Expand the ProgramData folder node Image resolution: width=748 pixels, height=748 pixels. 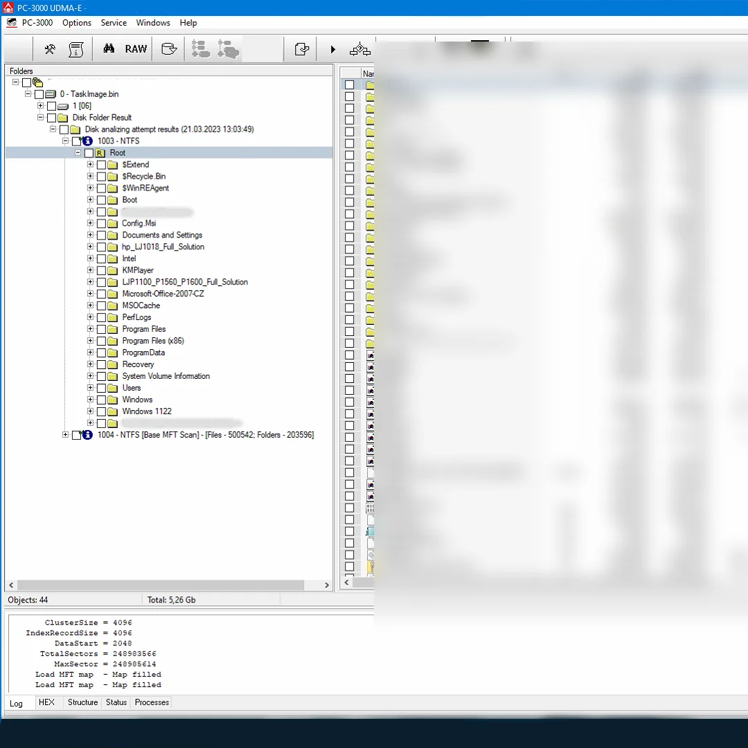pos(90,352)
